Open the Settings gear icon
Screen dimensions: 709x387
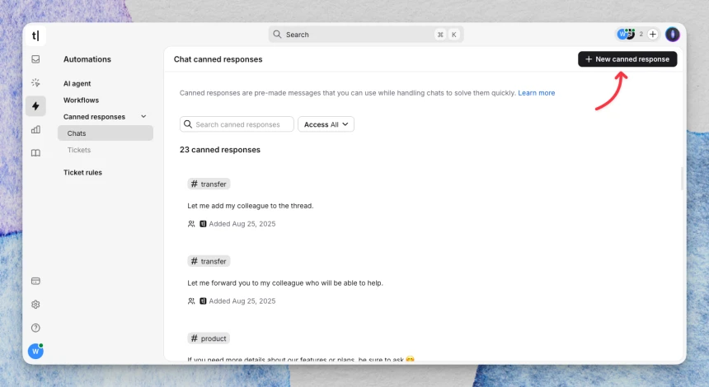pyautogui.click(x=35, y=305)
